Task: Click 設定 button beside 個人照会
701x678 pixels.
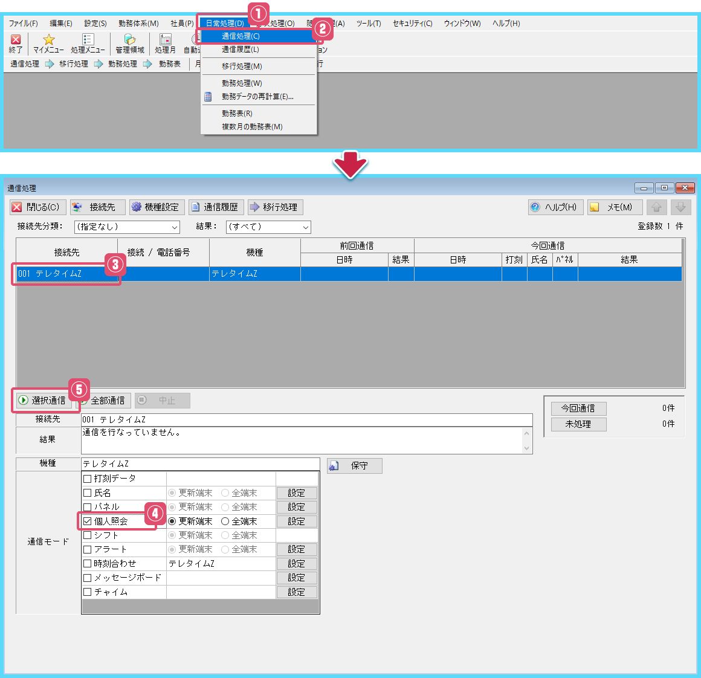Action: (297, 521)
